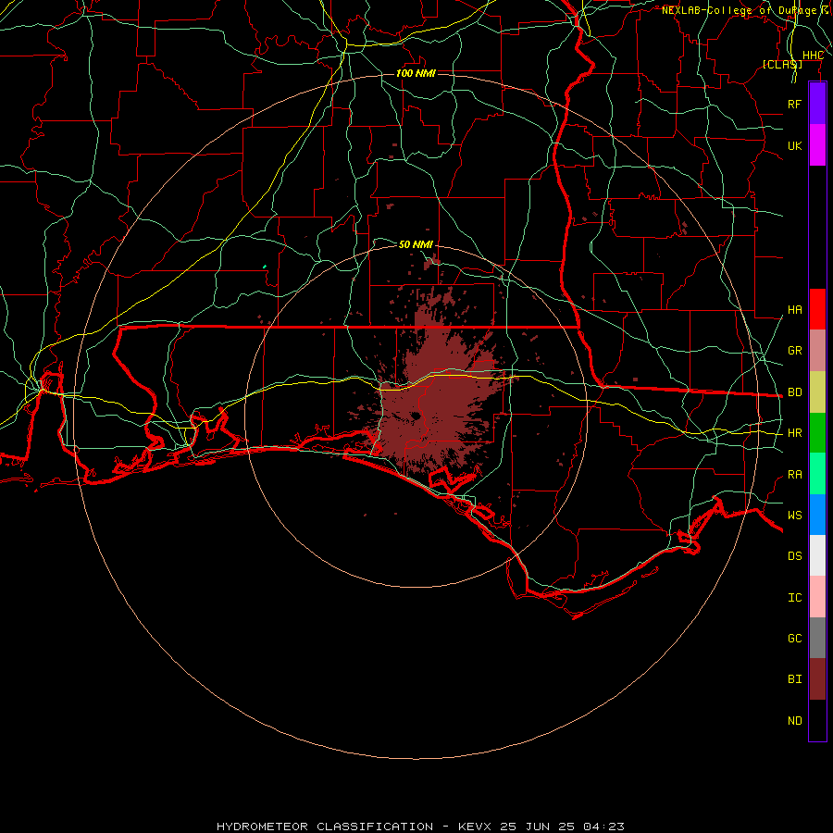Click the "HHC" product code text
This screenshot has width=833, height=833.
[813, 56]
